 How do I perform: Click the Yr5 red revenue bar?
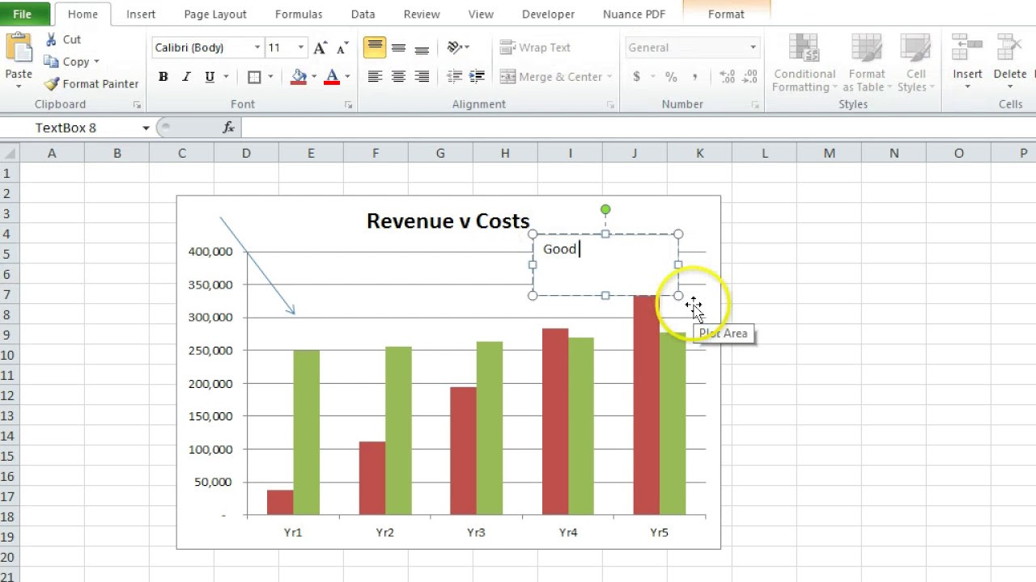(647, 405)
